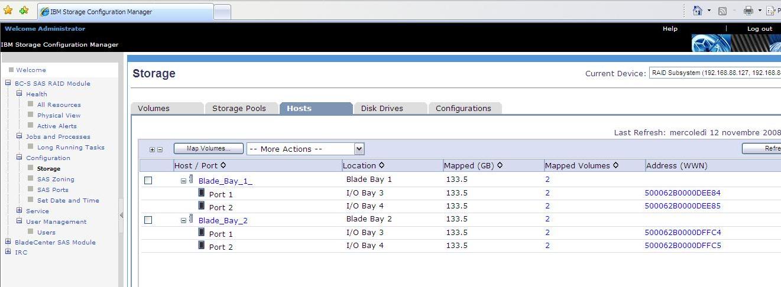Open Set Date and Time in sidebar
The height and width of the screenshot is (287, 781).
click(68, 200)
